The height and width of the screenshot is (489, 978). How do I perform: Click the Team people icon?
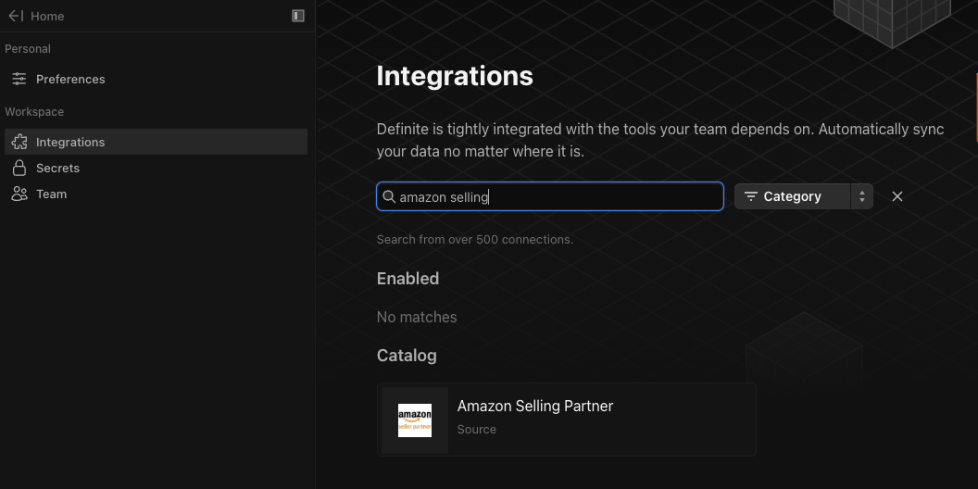click(19, 194)
